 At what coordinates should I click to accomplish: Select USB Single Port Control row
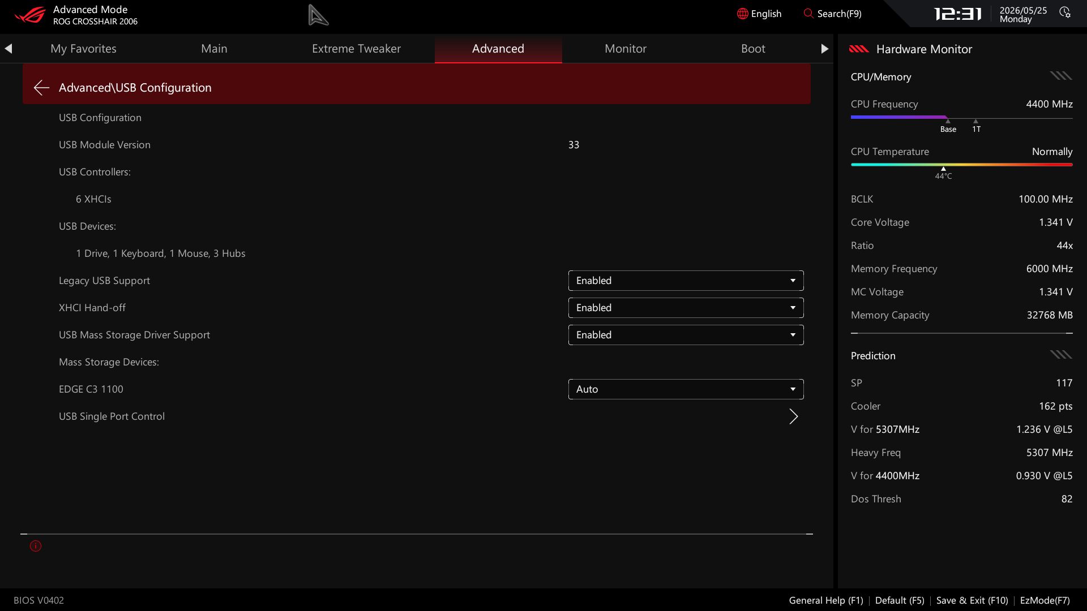coord(429,416)
